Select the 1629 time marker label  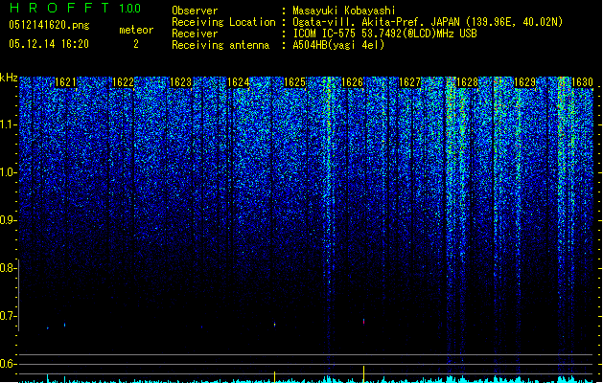pyautogui.click(x=525, y=82)
